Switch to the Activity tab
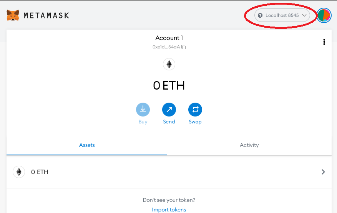Screen dimensions: 337x213 click(x=249, y=145)
